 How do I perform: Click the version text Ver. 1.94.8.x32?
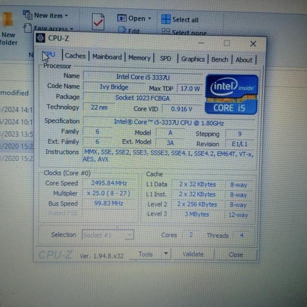click(x=102, y=256)
